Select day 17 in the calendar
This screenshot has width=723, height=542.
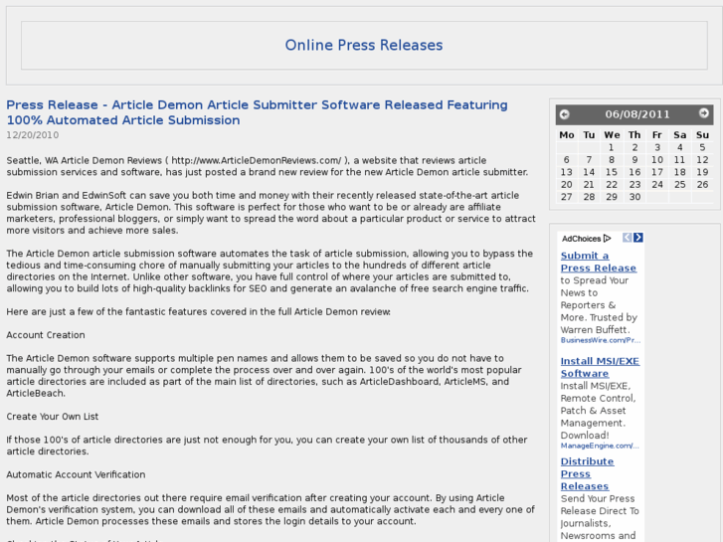click(x=656, y=172)
